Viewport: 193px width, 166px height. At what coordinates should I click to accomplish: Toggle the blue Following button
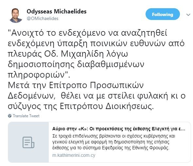tap(163, 14)
